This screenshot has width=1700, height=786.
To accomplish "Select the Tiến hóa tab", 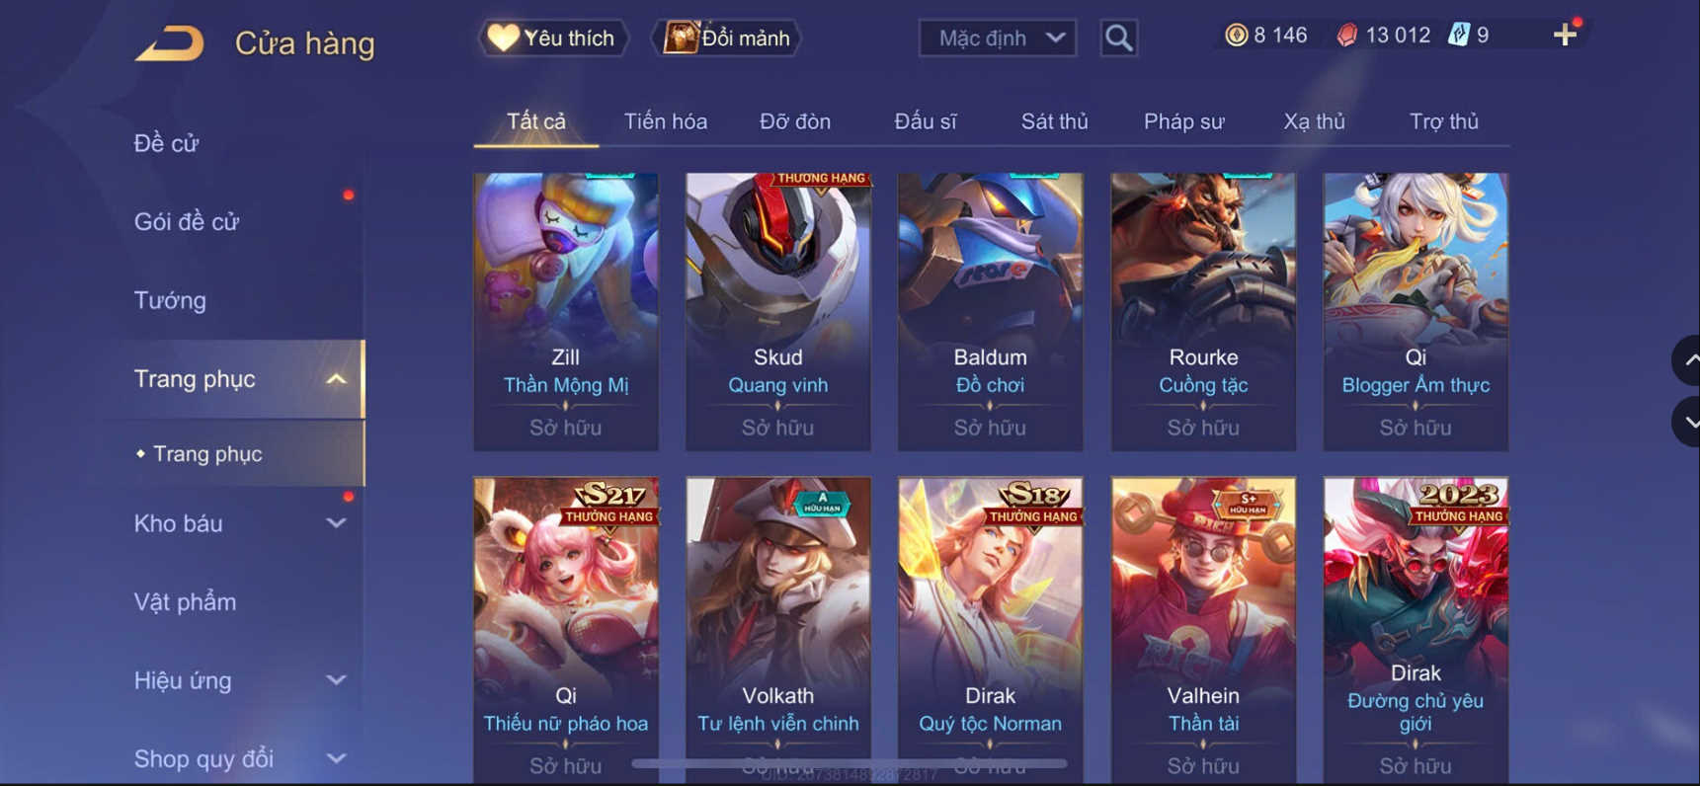I will click(665, 121).
